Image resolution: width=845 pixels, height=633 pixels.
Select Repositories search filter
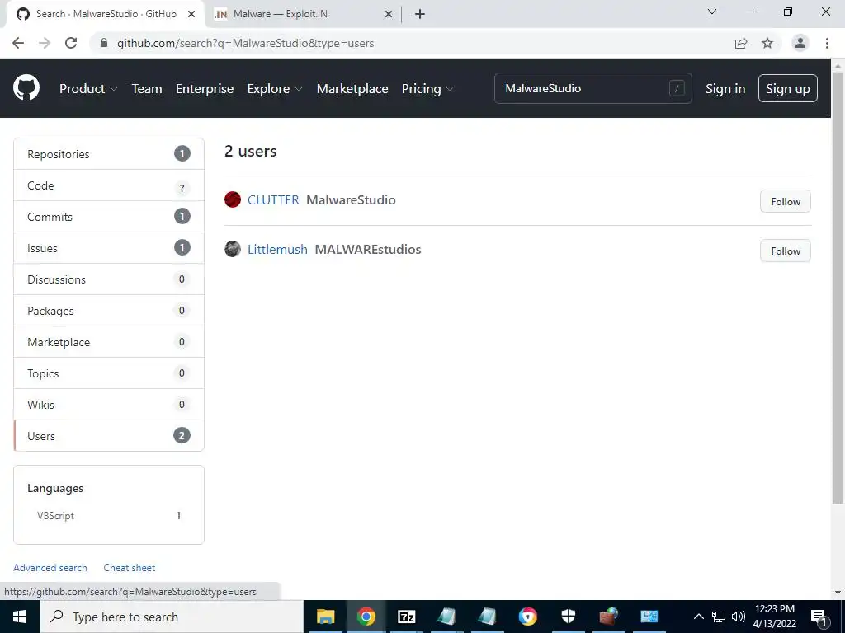click(x=109, y=154)
